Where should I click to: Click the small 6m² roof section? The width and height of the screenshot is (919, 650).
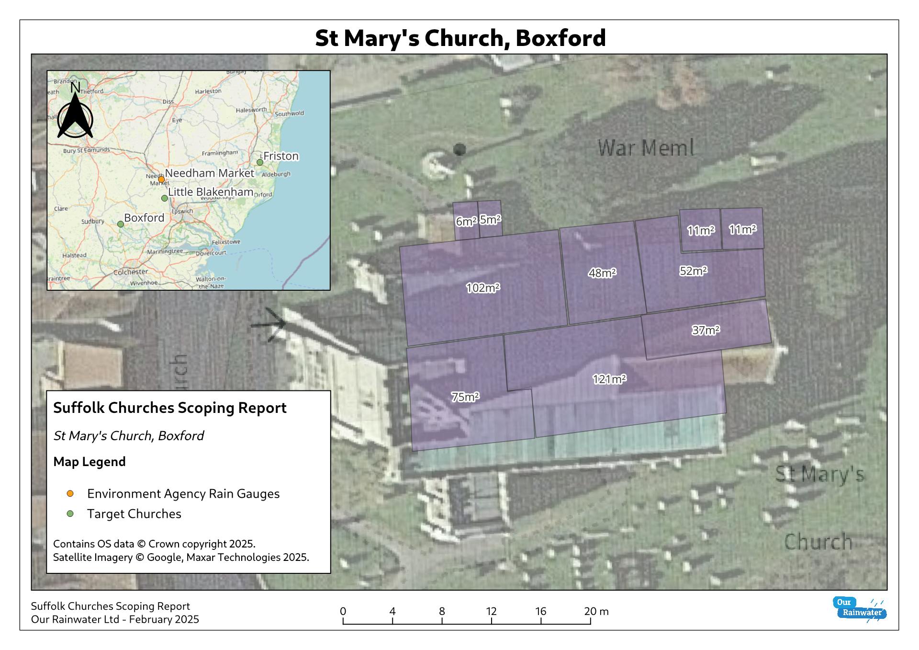point(465,221)
